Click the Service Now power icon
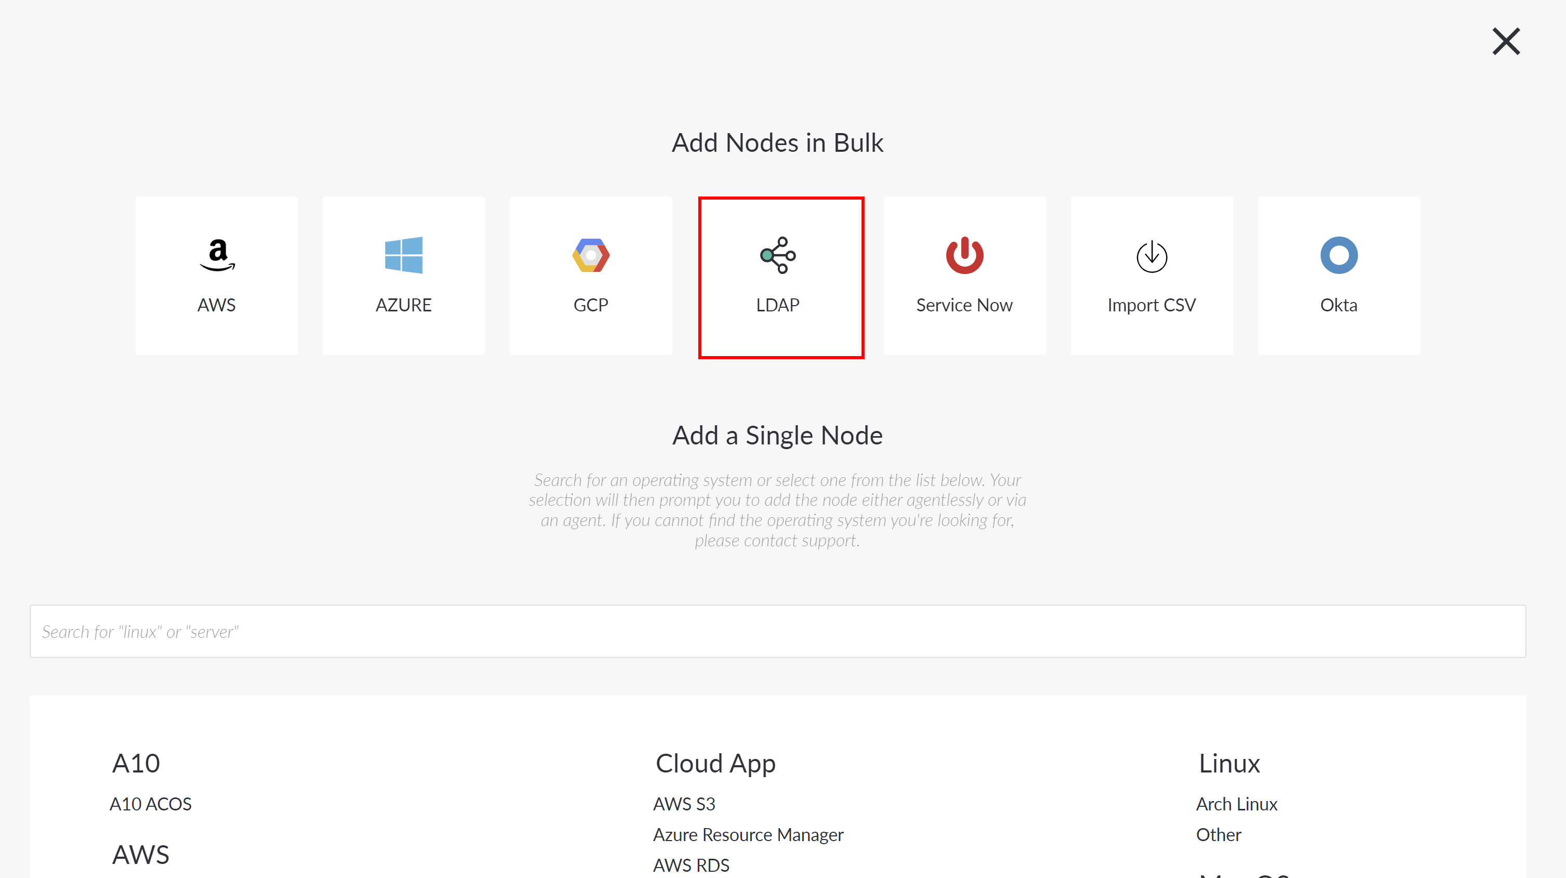This screenshot has height=878, width=1566. [x=965, y=255]
